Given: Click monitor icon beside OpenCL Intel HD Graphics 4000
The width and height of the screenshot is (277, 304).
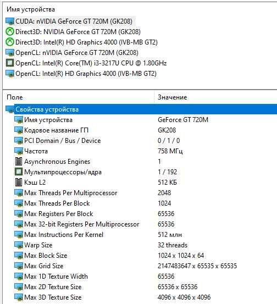Looking at the screenshot, I should (10, 74).
